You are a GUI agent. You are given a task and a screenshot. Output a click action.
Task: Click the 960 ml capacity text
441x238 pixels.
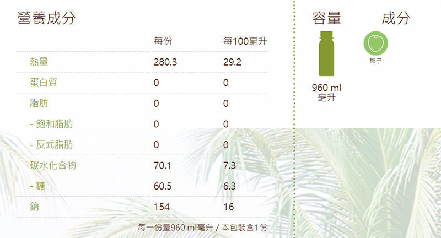coord(326,88)
